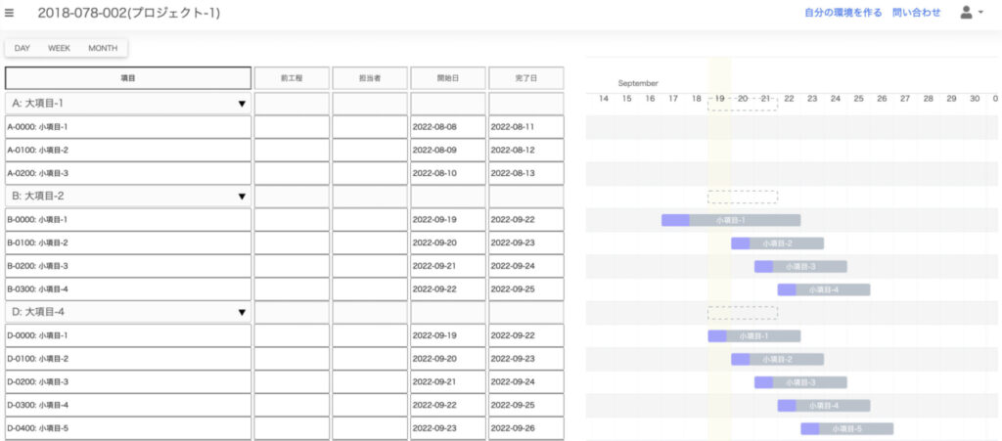Select B group 小項目-2 Gantt bar
Viewport: 1002px width, 441px height.
point(777,243)
